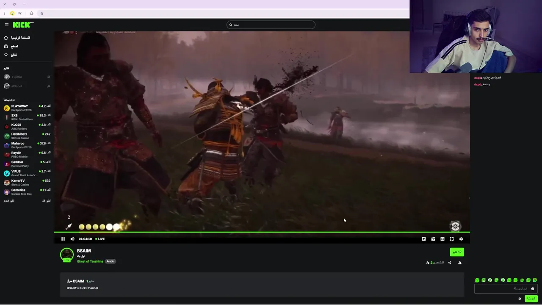Open Ghost of Tsushima category link

tap(90, 261)
